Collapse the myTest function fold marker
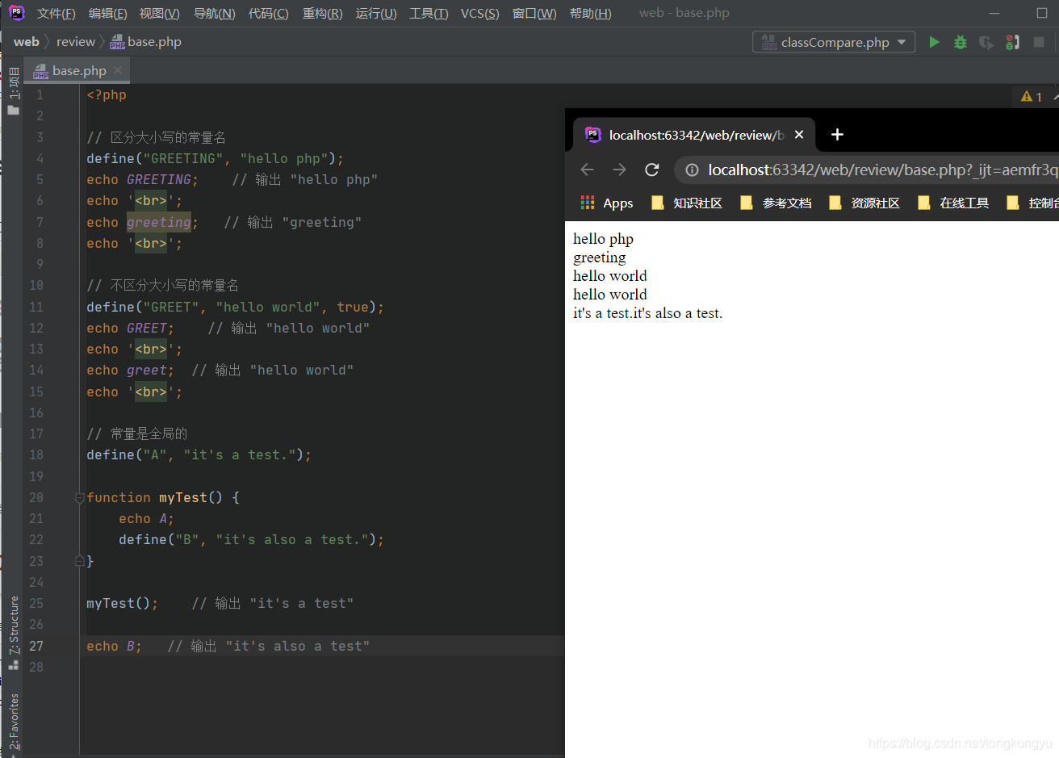The image size is (1059, 758). point(80,498)
